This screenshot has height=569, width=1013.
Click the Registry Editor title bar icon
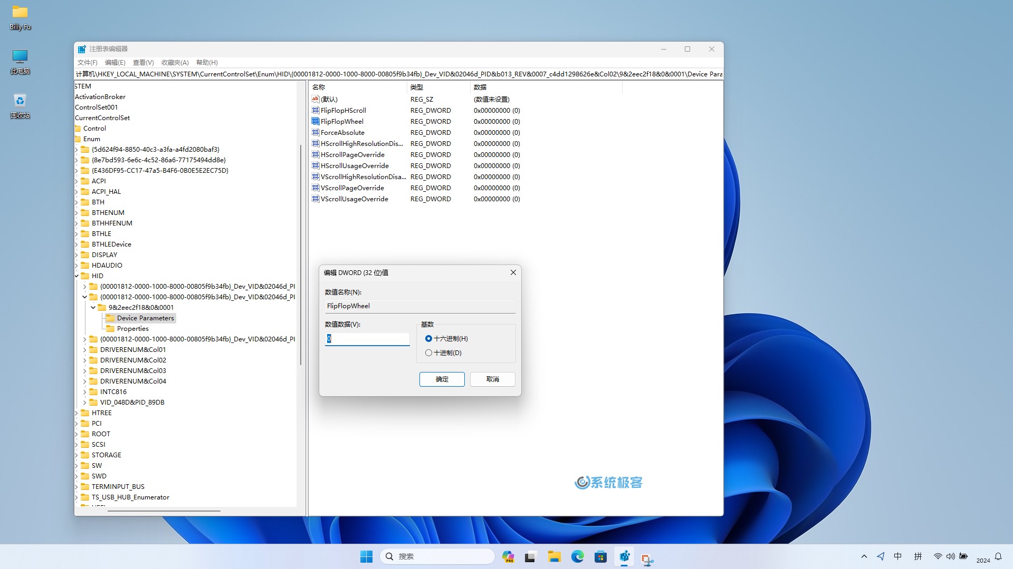coord(82,49)
